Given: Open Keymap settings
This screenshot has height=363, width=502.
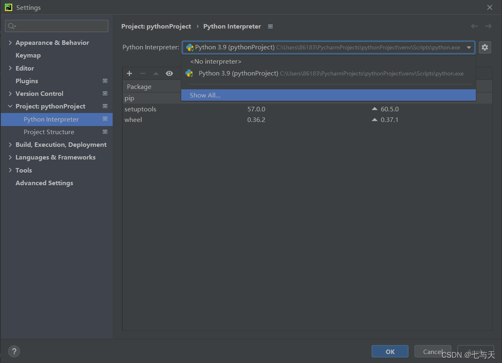Looking at the screenshot, I should 28,55.
